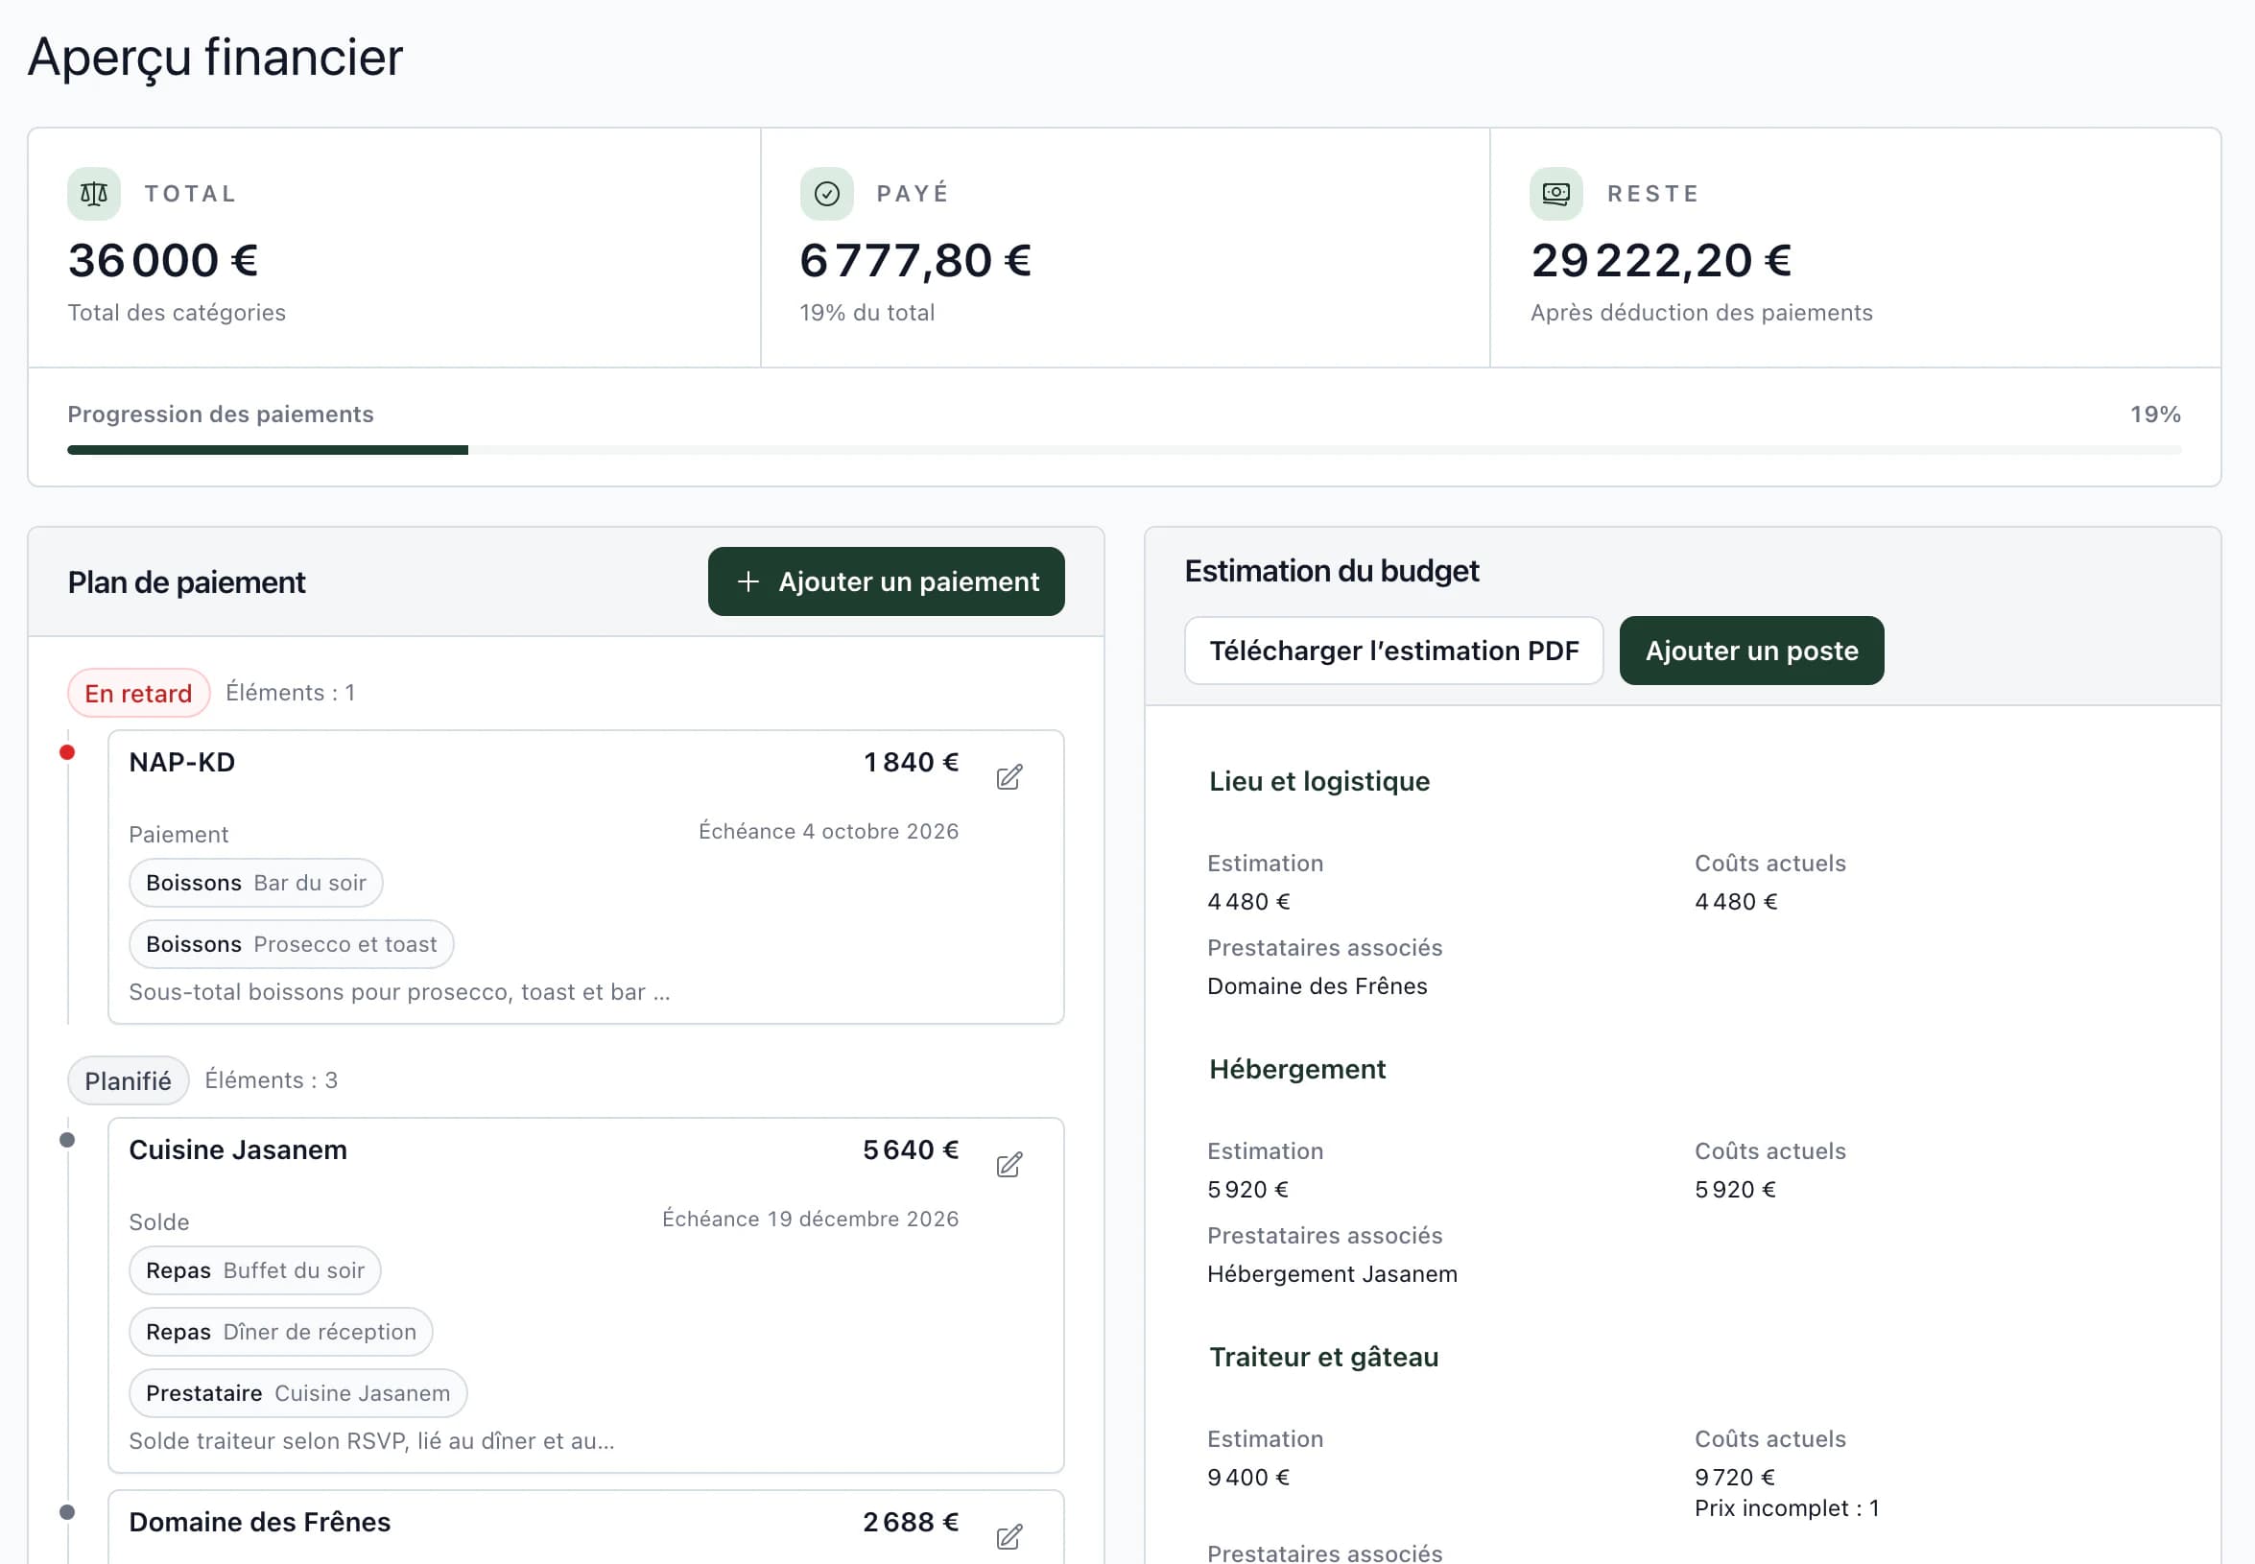The image size is (2255, 1564).
Task: Click the red overdue dot beside NAP-KD
Action: pyautogui.click(x=66, y=752)
